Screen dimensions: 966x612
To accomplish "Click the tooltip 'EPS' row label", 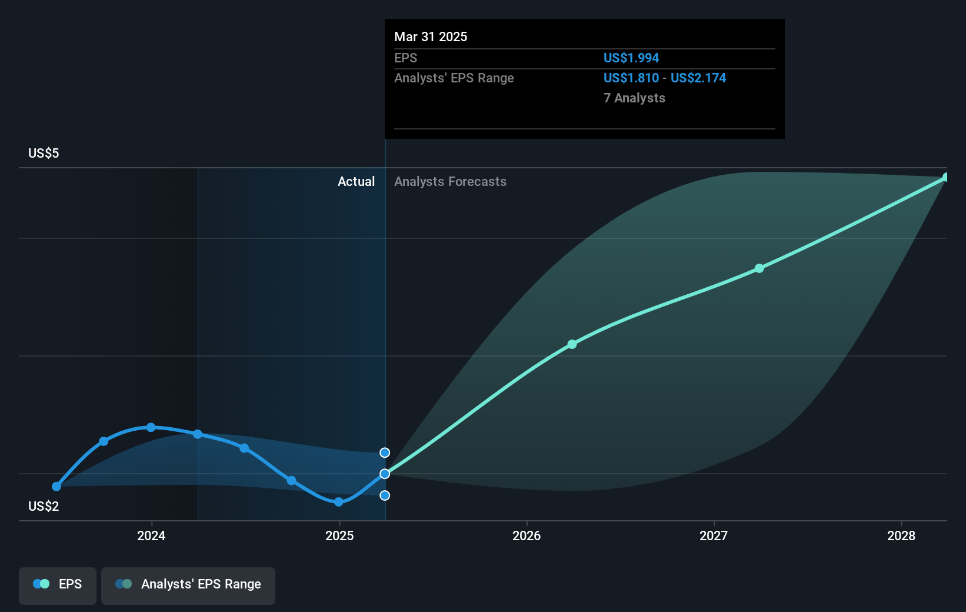I will click(x=405, y=58).
